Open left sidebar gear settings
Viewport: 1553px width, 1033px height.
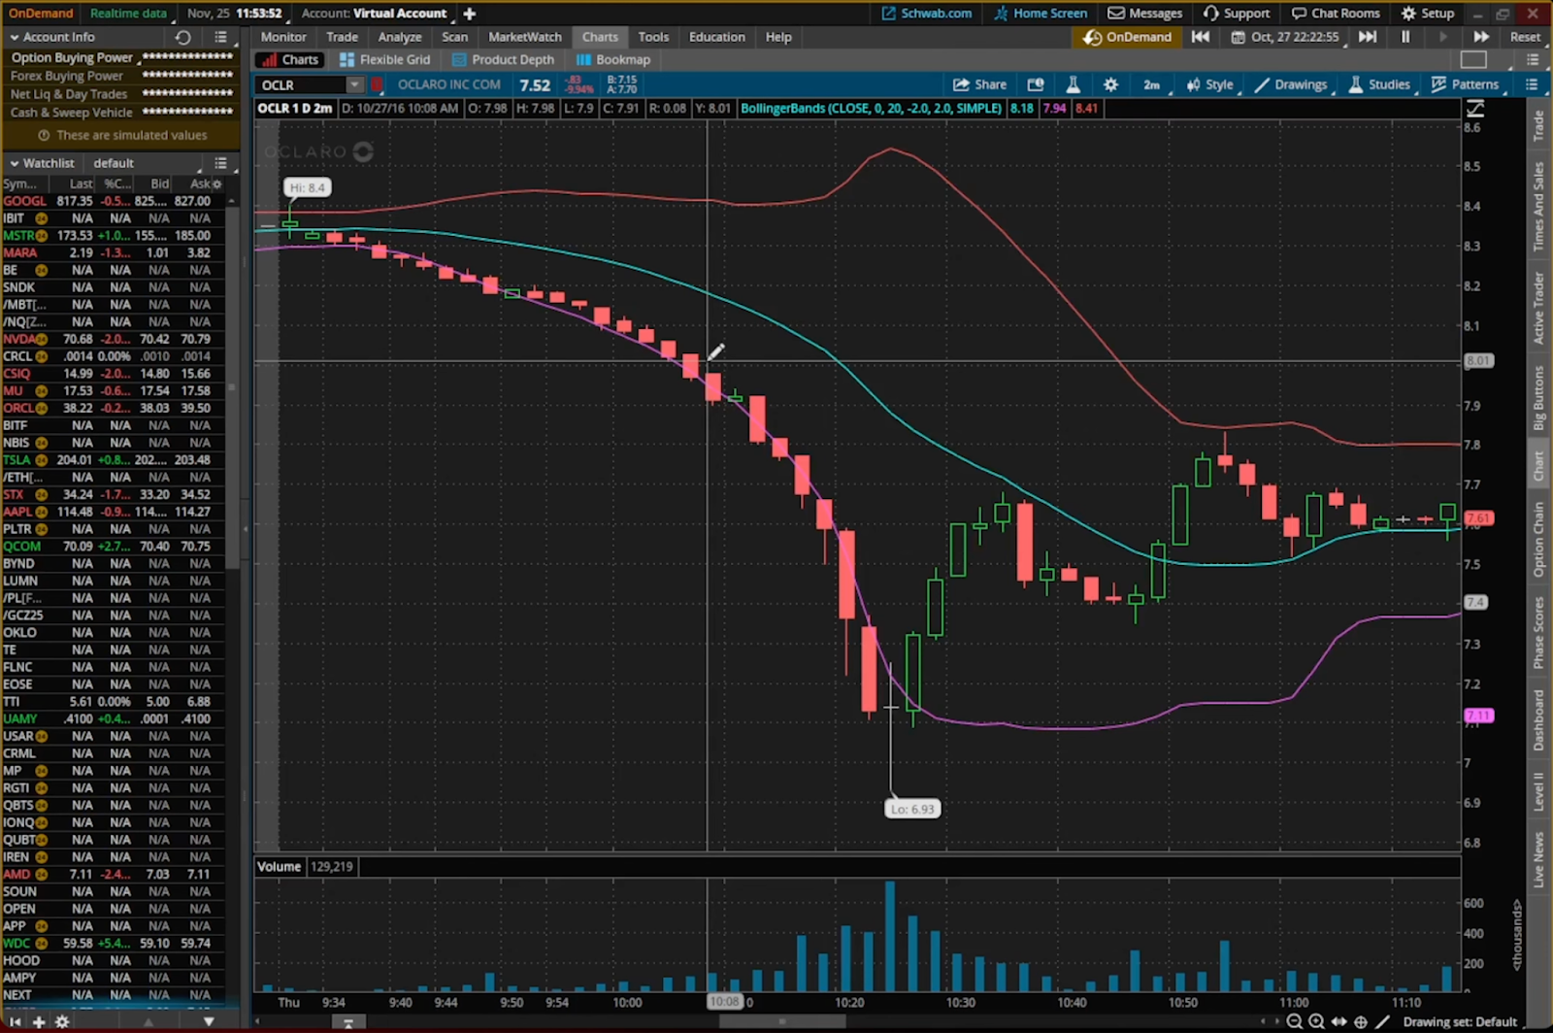coord(62,1021)
